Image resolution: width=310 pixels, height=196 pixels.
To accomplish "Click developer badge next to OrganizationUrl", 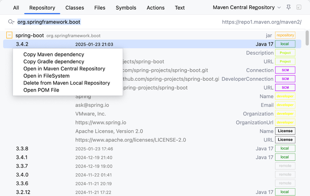I will [x=285, y=122].
